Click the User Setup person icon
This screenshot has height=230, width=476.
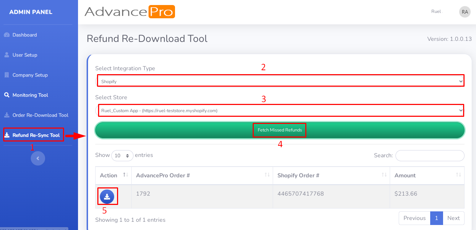click(x=6, y=55)
